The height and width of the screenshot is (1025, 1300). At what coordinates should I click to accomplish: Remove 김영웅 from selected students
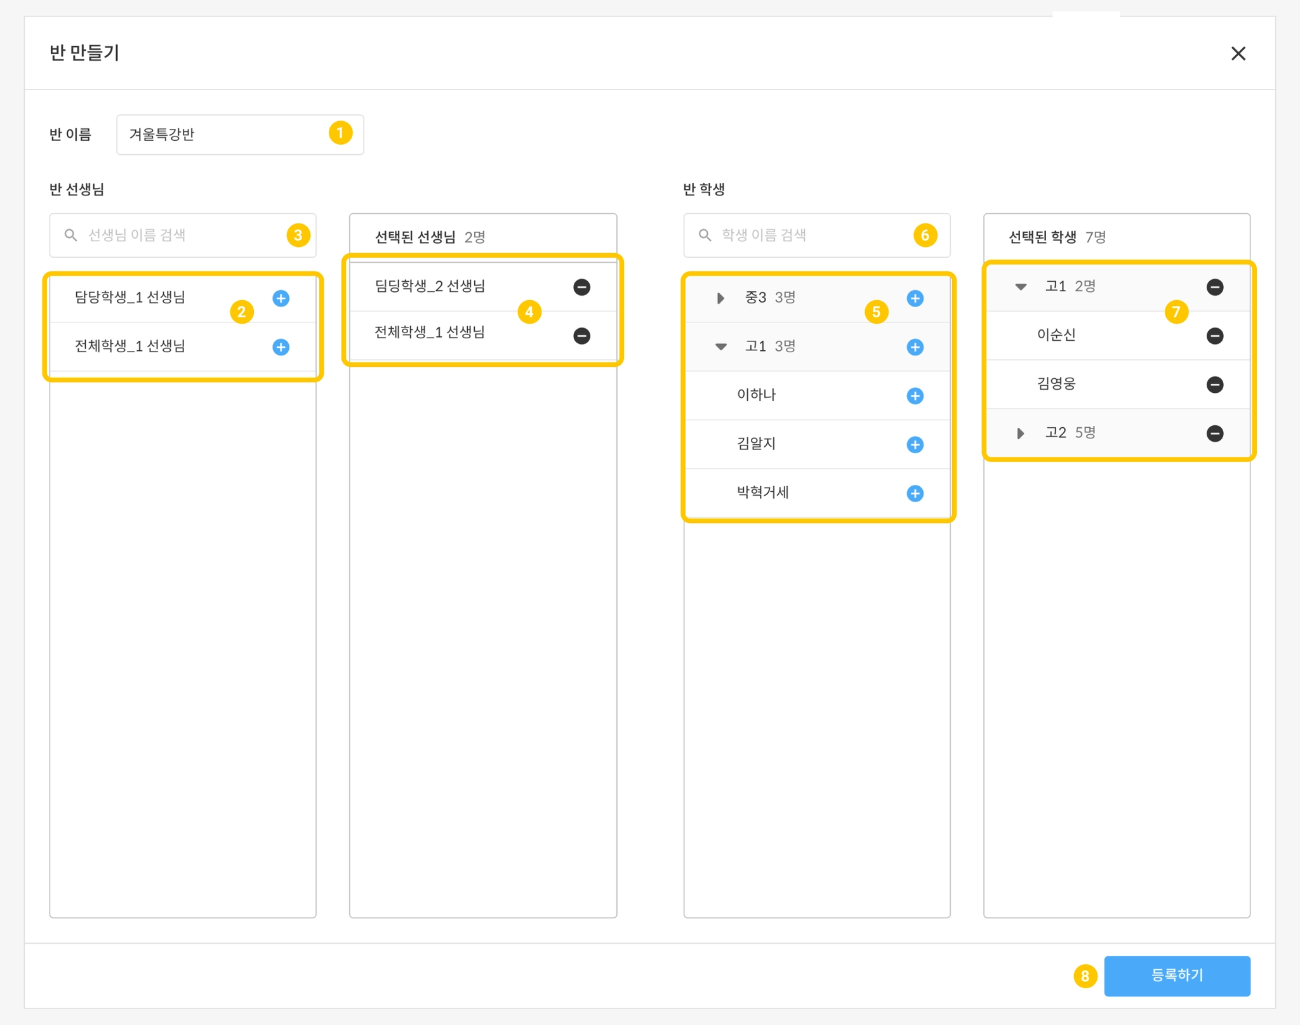pos(1214,385)
